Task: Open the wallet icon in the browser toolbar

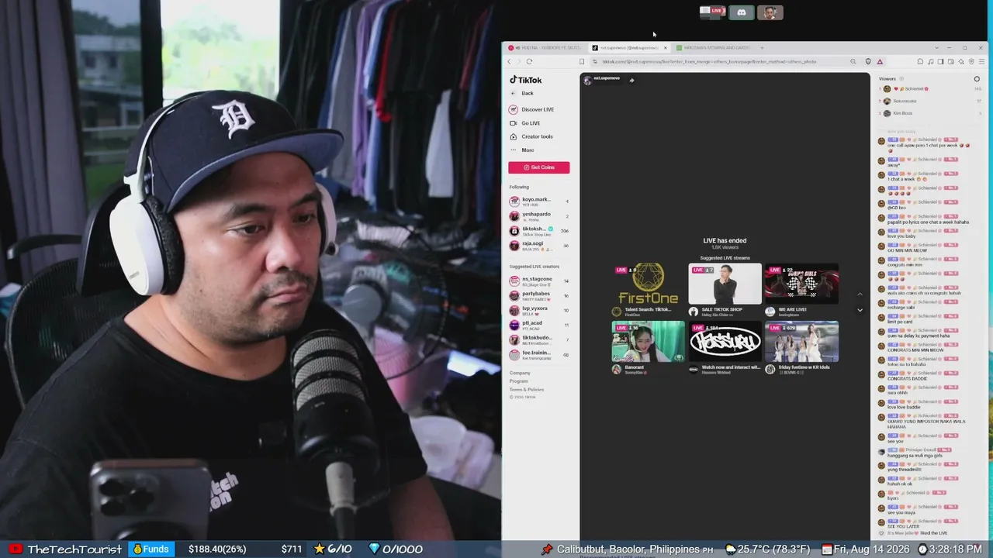Action: click(x=950, y=61)
